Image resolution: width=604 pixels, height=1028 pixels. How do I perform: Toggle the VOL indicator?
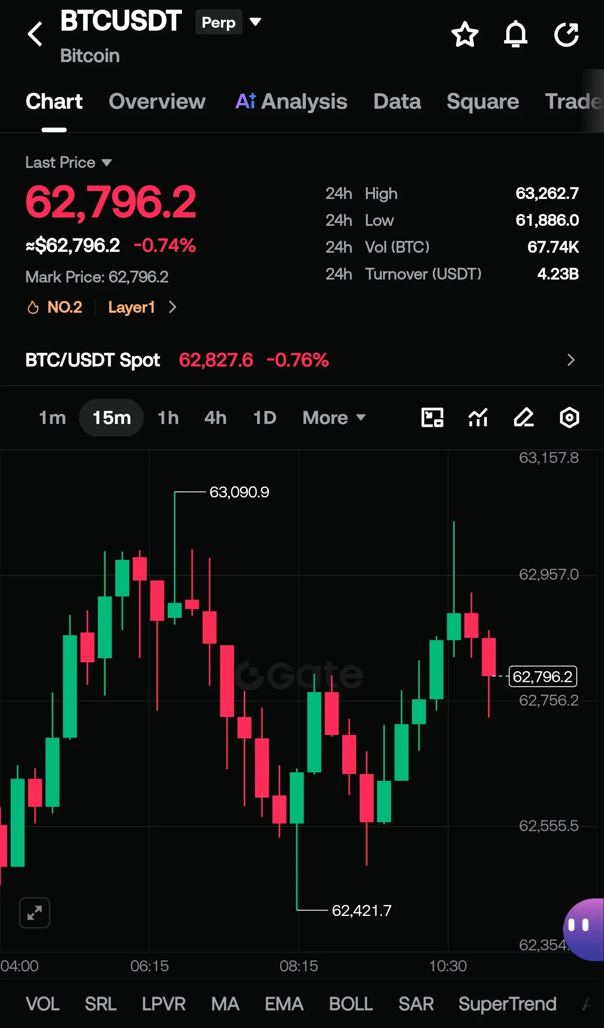coord(43,1004)
